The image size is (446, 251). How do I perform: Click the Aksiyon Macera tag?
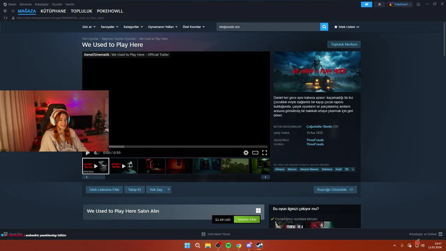309,169
